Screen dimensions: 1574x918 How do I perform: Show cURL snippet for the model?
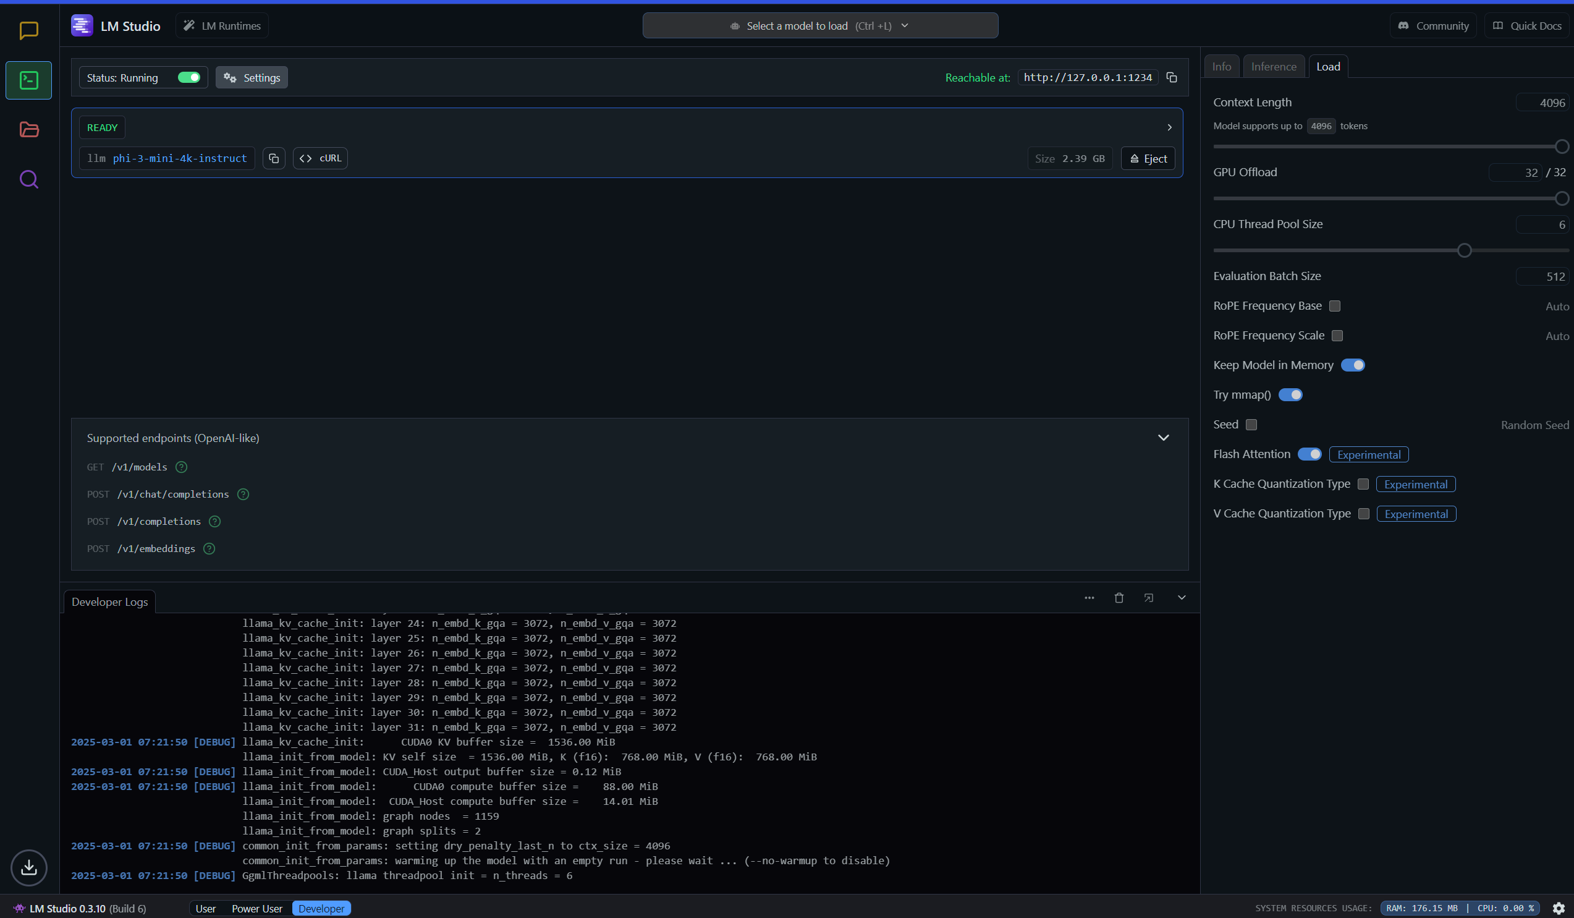320,158
